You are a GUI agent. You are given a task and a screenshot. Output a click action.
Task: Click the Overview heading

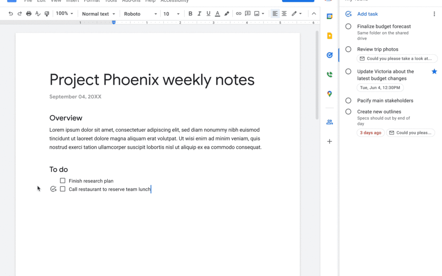(x=65, y=118)
